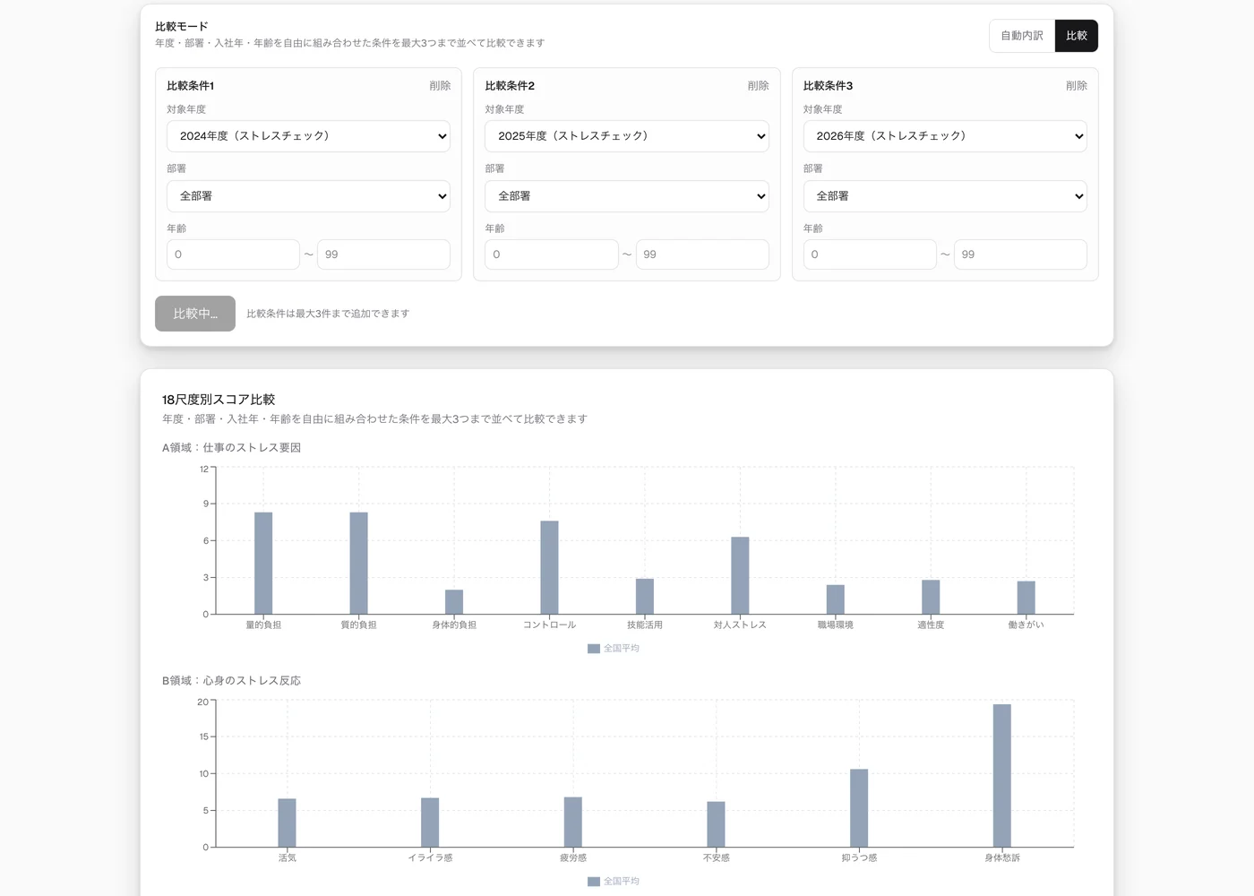Image resolution: width=1254 pixels, height=896 pixels.
Task: Focus maximum age field in 比較条件2
Action: tap(702, 254)
